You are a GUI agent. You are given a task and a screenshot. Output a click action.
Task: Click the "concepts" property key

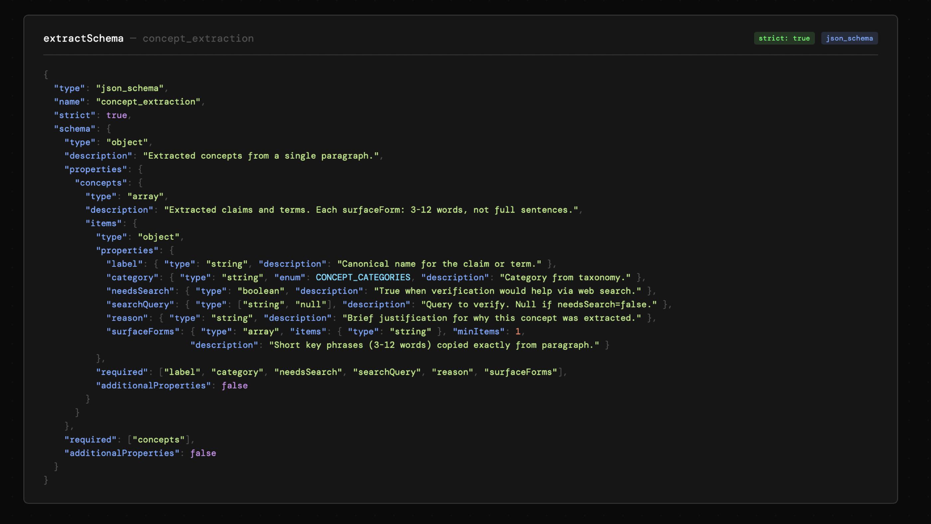coord(101,183)
